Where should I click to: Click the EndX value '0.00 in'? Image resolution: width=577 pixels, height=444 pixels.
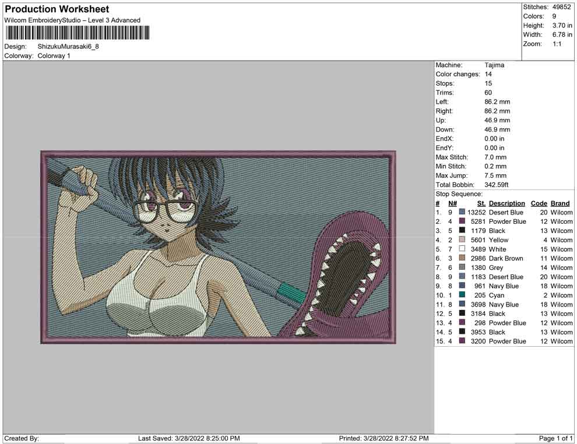tap(494, 139)
